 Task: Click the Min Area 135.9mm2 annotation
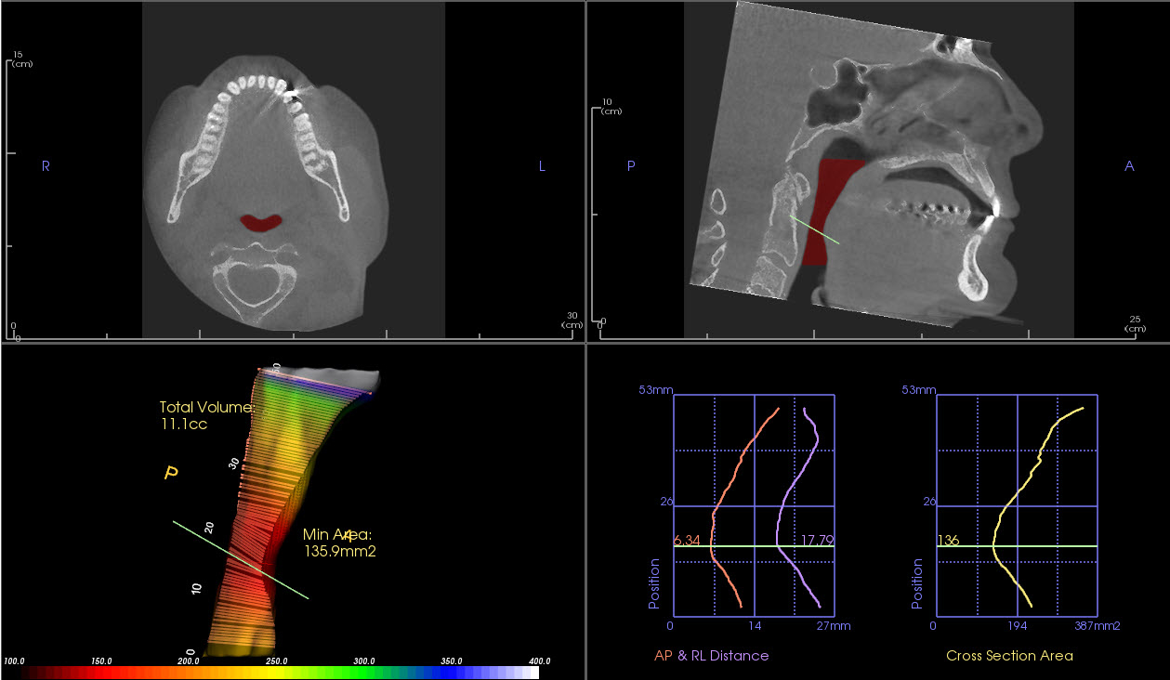tap(341, 543)
